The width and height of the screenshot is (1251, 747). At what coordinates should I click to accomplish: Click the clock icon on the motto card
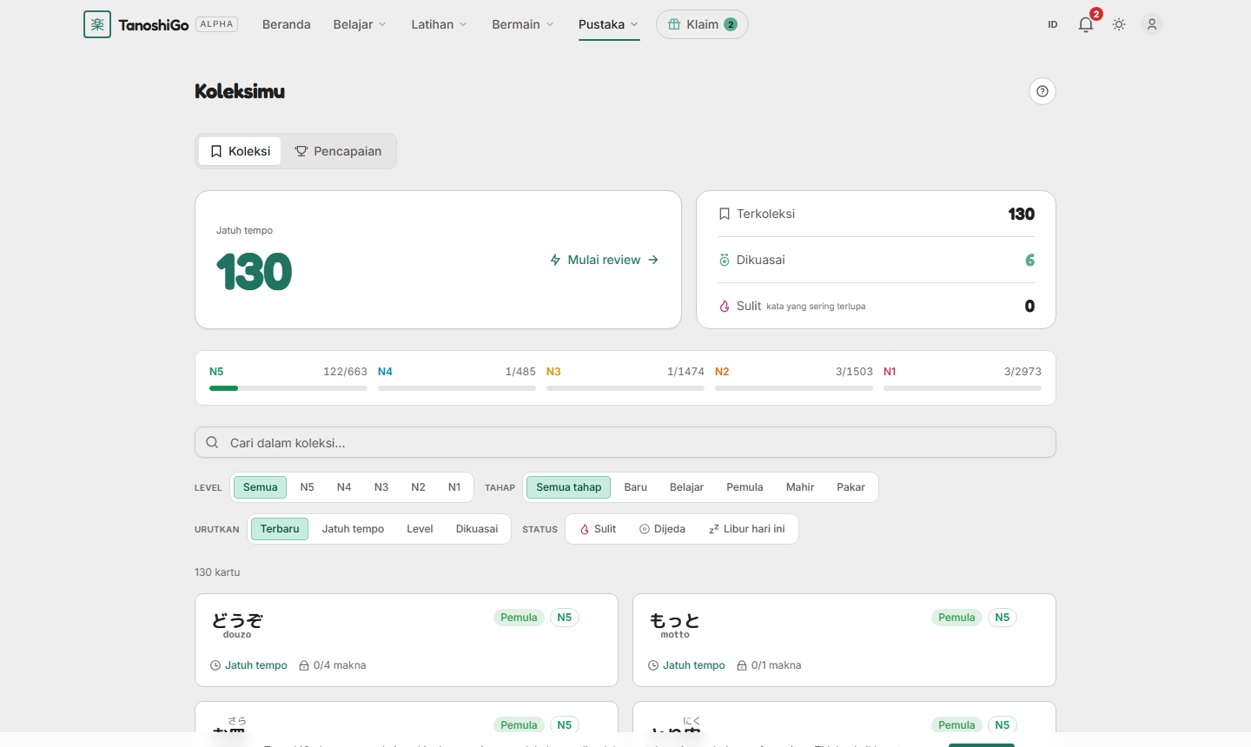[653, 665]
